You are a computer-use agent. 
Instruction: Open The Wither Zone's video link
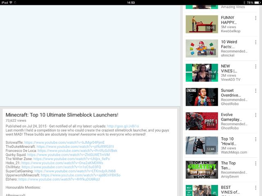point(72,159)
